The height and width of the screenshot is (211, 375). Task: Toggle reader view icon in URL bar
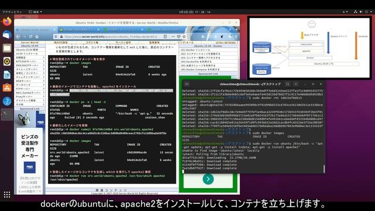165,36
